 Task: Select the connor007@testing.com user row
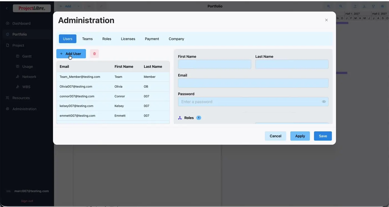(x=113, y=96)
